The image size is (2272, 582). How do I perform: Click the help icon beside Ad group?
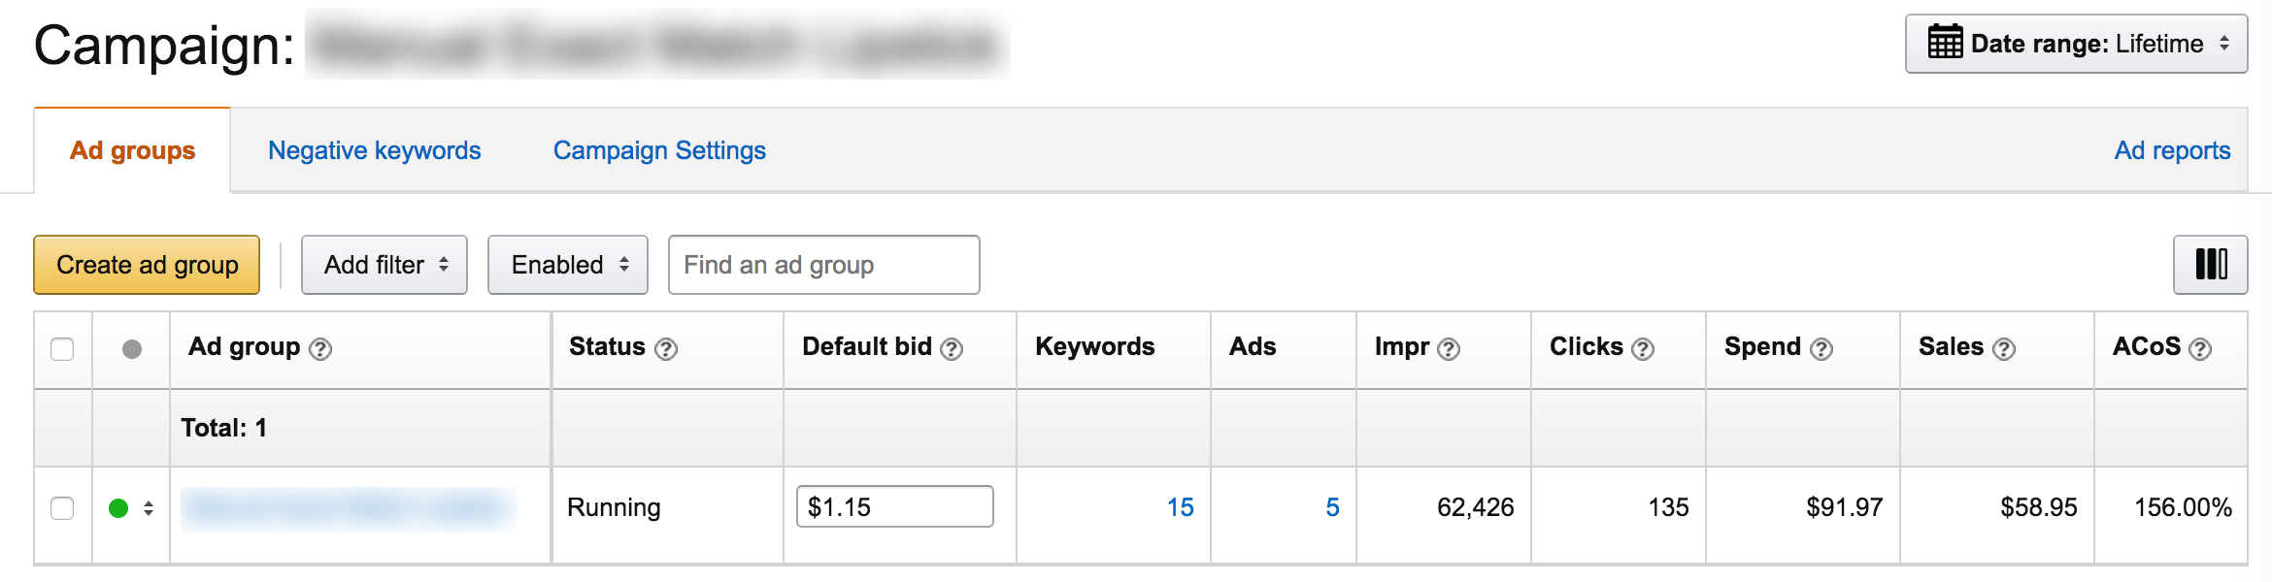[320, 349]
